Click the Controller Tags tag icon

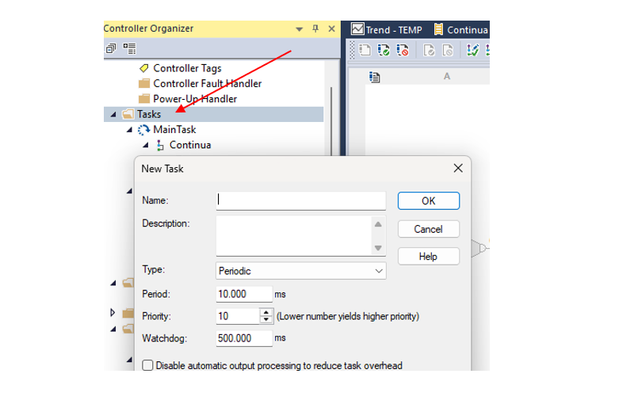(143, 68)
